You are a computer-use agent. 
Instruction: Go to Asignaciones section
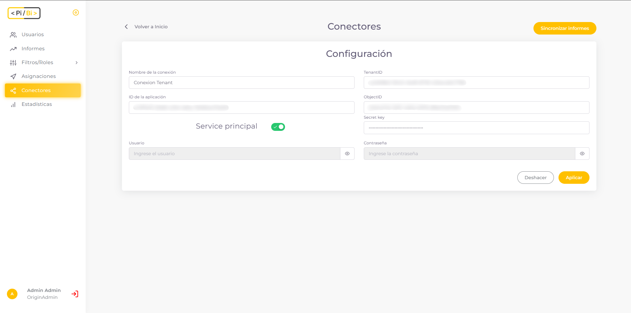coord(43,76)
